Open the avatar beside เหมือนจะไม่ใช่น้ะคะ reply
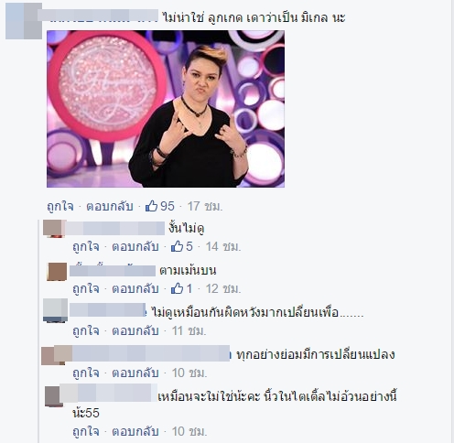Viewport: 454px width, 443px height. (x=54, y=396)
